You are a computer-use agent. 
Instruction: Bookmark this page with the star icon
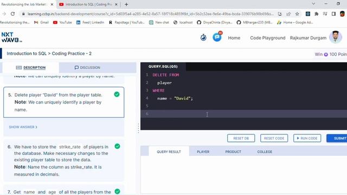pyautogui.click(x=297, y=14)
